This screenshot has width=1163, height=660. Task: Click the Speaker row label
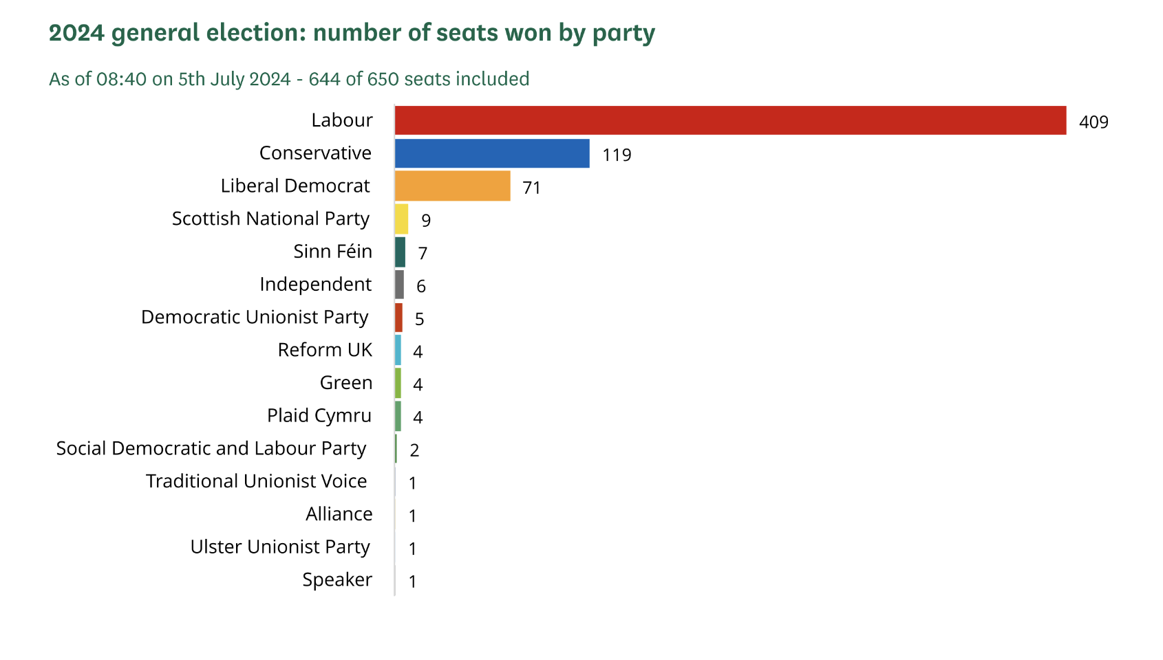pos(337,580)
